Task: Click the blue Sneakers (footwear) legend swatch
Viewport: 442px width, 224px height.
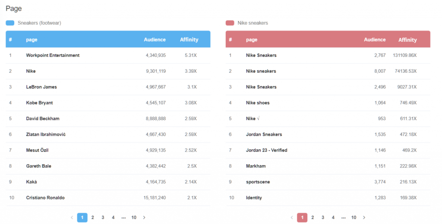Action: click(x=10, y=23)
